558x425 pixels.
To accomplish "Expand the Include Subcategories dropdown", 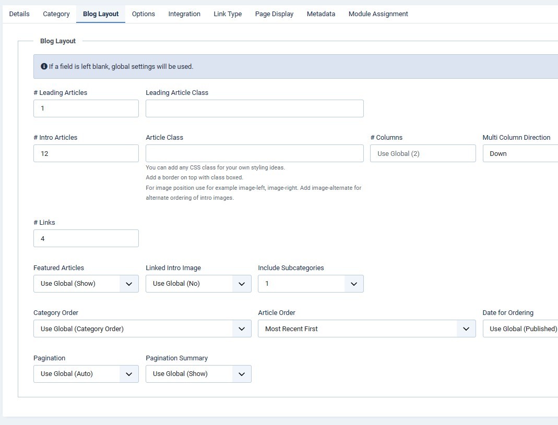I will click(x=311, y=284).
